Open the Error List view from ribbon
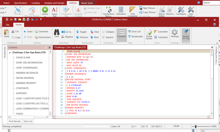The width and height of the screenshot is (220, 132). point(134,31)
